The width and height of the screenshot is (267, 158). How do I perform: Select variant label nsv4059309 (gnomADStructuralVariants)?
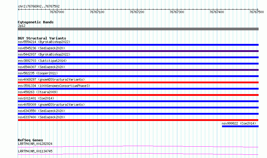pyautogui.click(x=51, y=105)
